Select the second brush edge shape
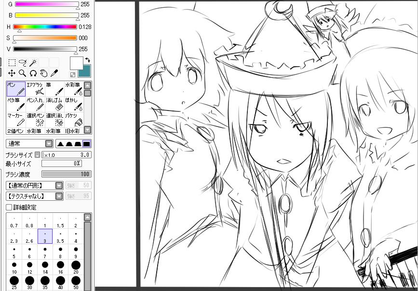Screen dimensions: 418x291 pos(69,144)
